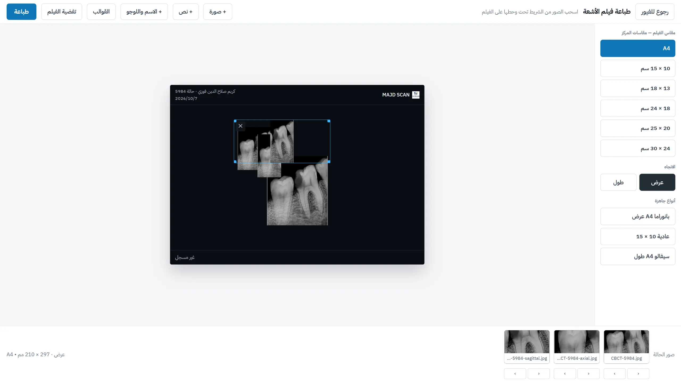Click the left chevron under the CBCT-5984.jpg thumbnail
Screen dimensions: 681x383
(x=614, y=374)
